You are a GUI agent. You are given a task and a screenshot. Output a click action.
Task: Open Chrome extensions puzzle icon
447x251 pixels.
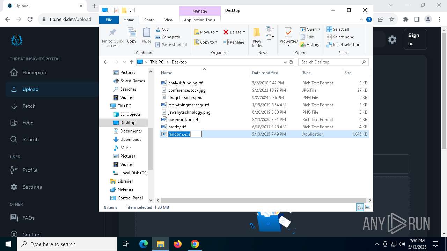(x=406, y=20)
